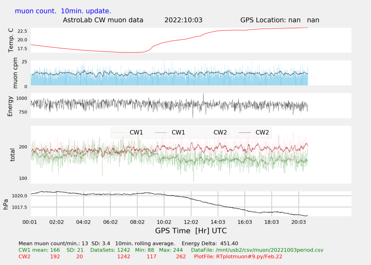This screenshot has height=265, width=371.
Task: Click the "AstroLab CW muon data" heading
Action: pyautogui.click(x=103, y=20)
